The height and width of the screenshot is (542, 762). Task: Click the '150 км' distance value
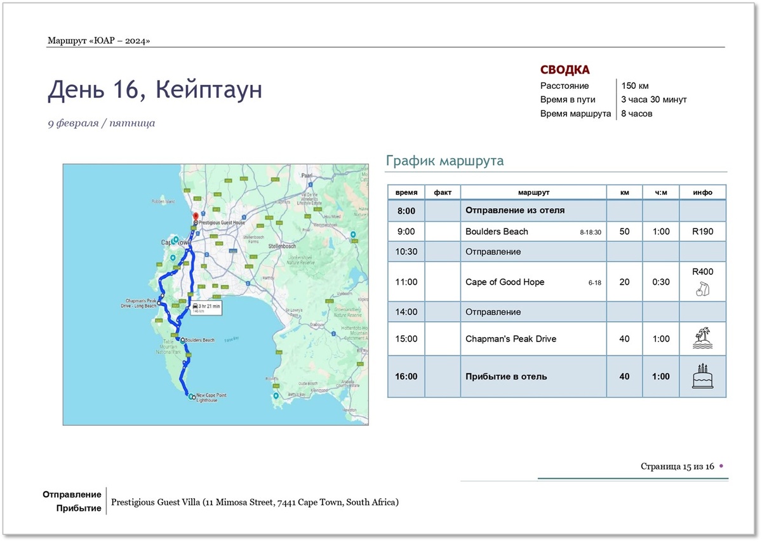coord(635,86)
